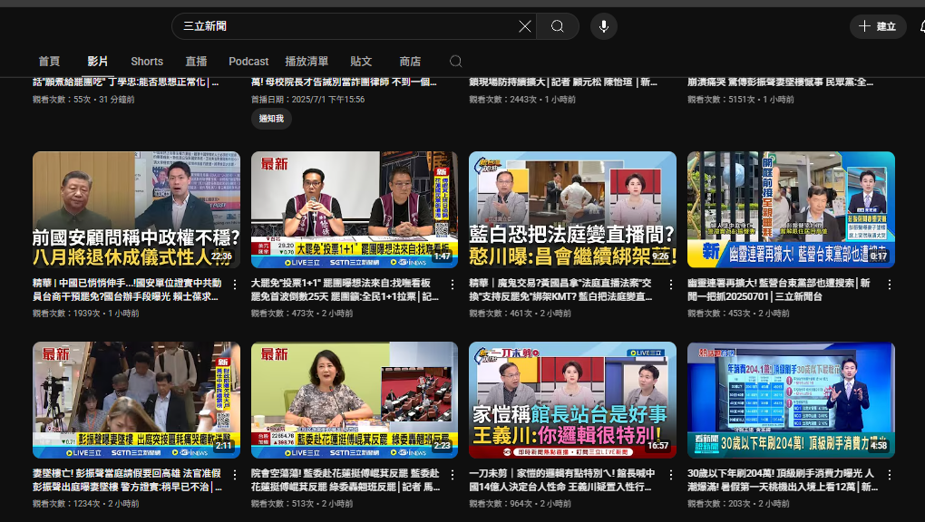Open options menu for 22:36 Xi Jinping video

tap(235, 285)
